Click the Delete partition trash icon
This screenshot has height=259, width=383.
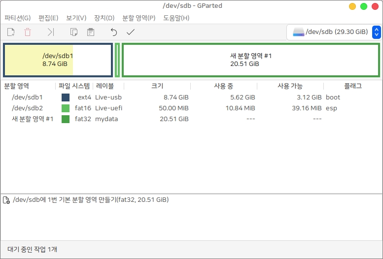28,32
